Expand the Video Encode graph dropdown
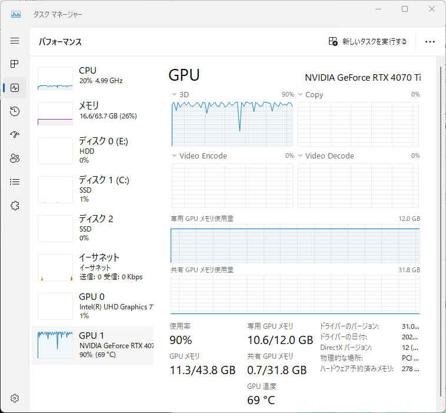Screen dimensions: 446x413 (175, 156)
